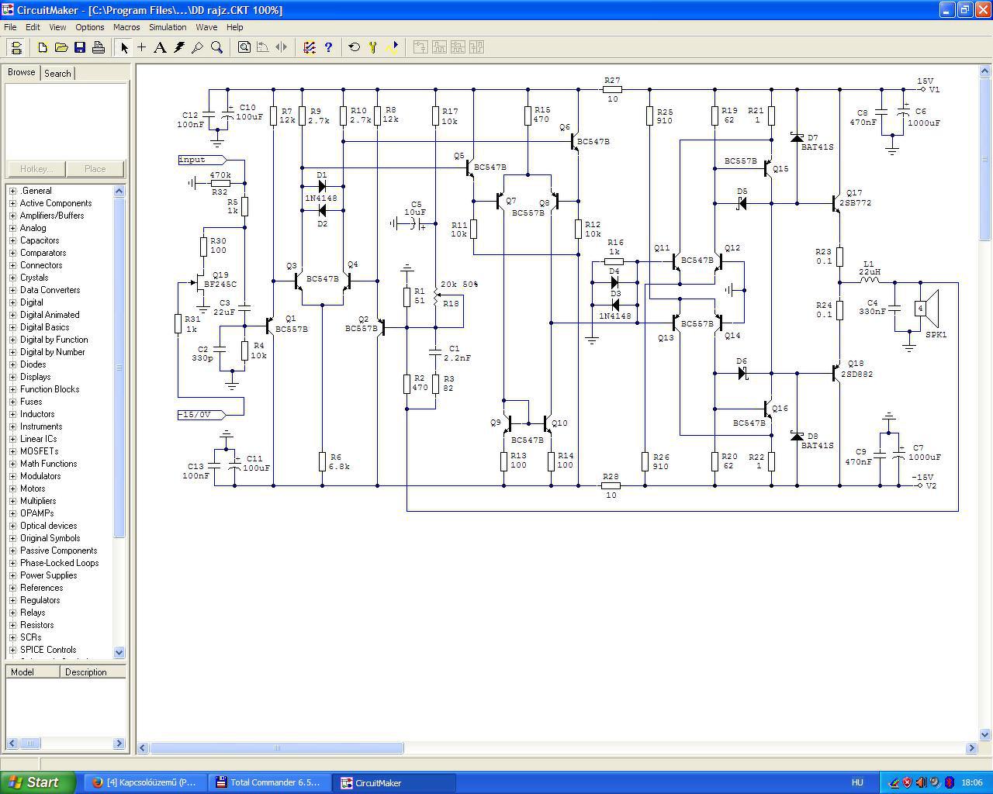Open the Options menu

pyautogui.click(x=90, y=27)
